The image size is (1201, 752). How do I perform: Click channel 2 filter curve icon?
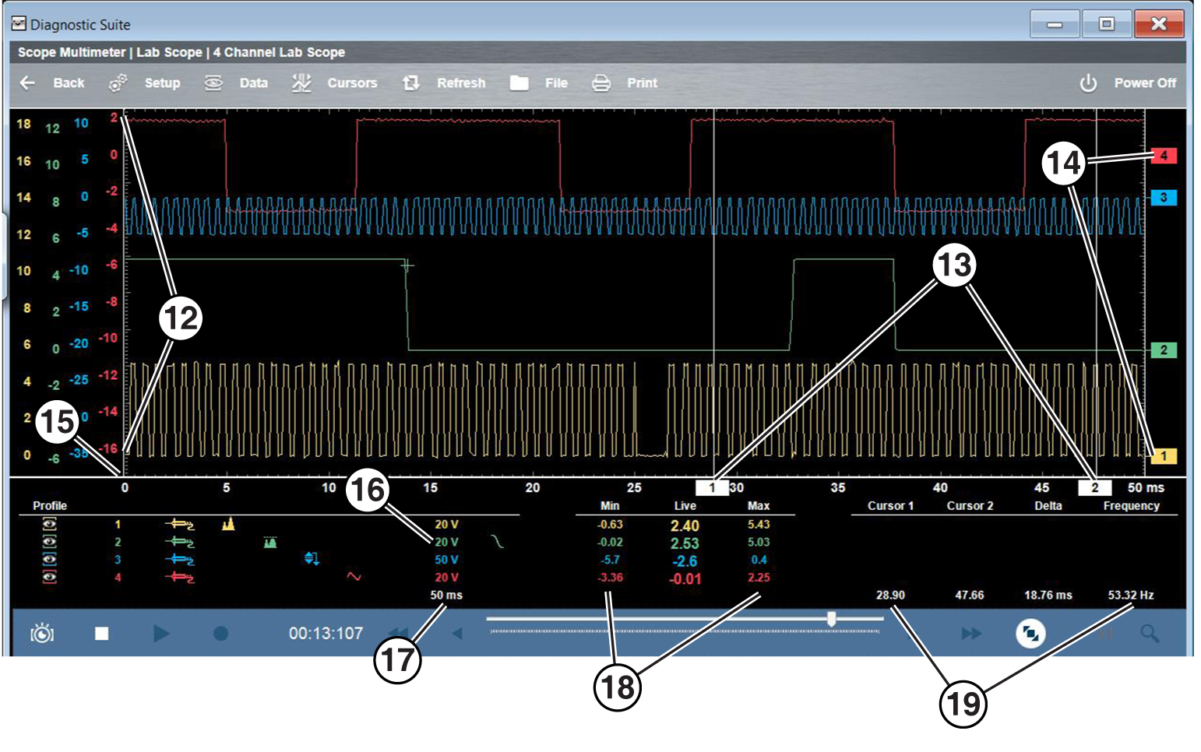(x=498, y=542)
